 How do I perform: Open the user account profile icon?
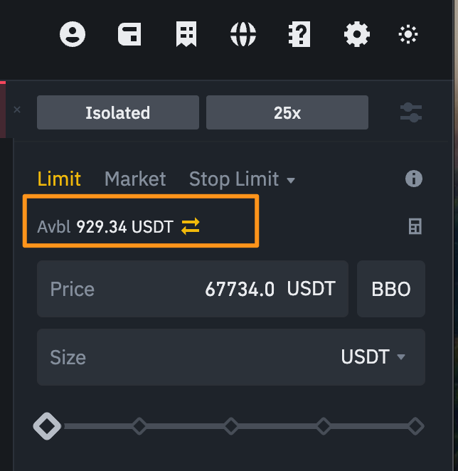73,34
